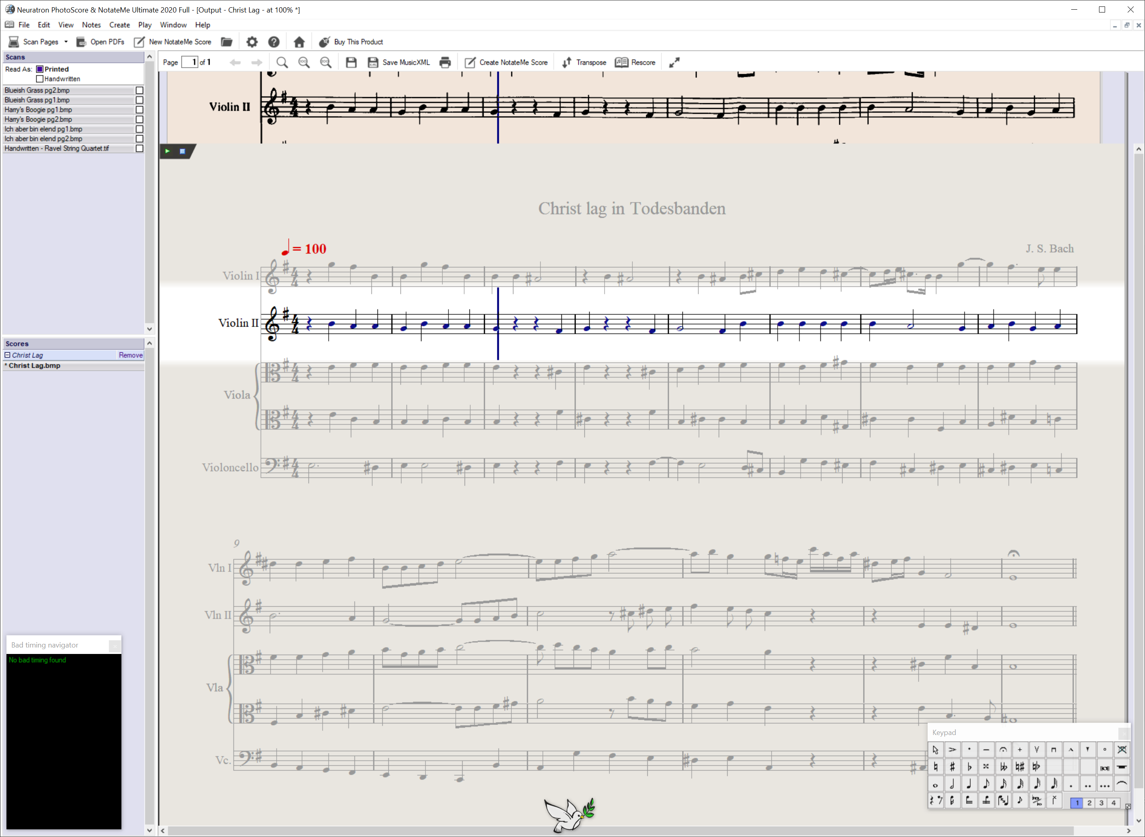Check the box for Blueish Grass pg1.bmp

140,100
